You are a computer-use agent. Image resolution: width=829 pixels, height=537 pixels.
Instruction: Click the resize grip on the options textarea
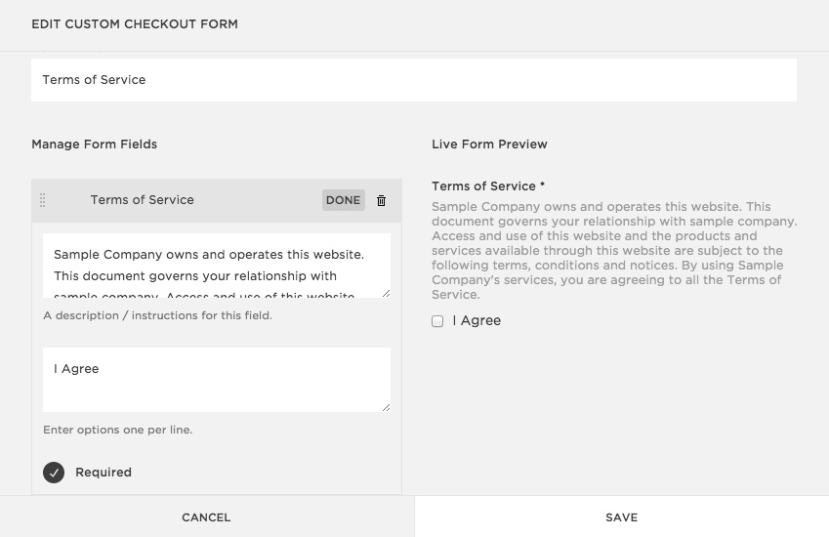point(386,406)
